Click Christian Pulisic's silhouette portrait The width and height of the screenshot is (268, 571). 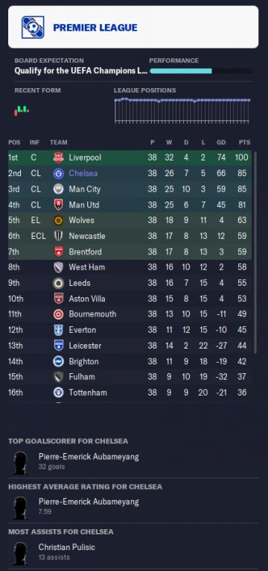[x=20, y=554]
